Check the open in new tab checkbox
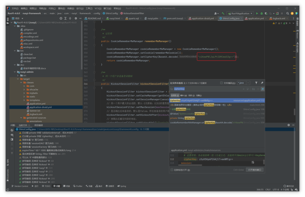Screen dimensions: 305x197 point(172,170)
